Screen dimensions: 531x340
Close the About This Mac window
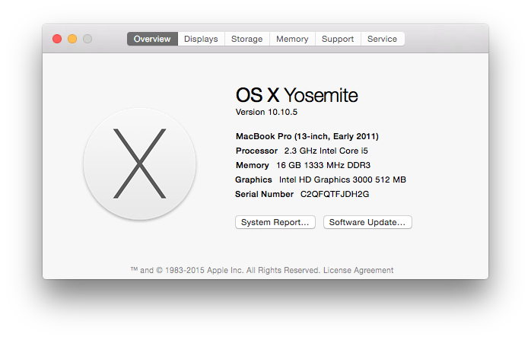[57, 39]
